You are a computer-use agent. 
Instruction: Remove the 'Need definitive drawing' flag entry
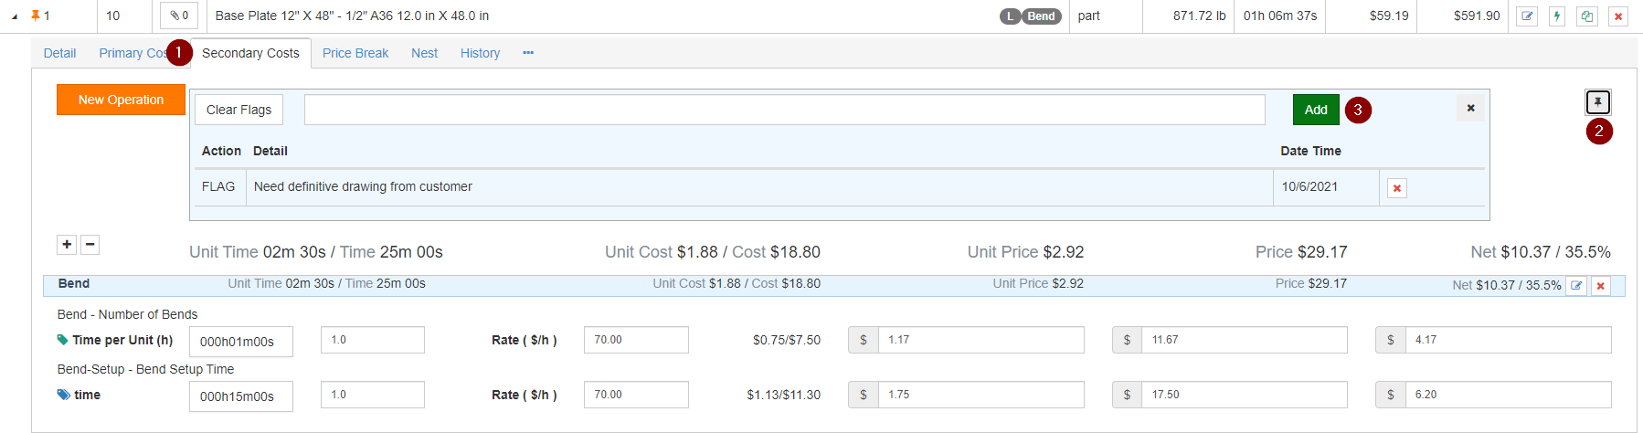point(1396,188)
